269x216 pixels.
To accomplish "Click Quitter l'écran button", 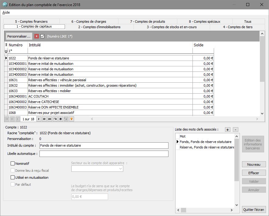I will coord(254,210).
